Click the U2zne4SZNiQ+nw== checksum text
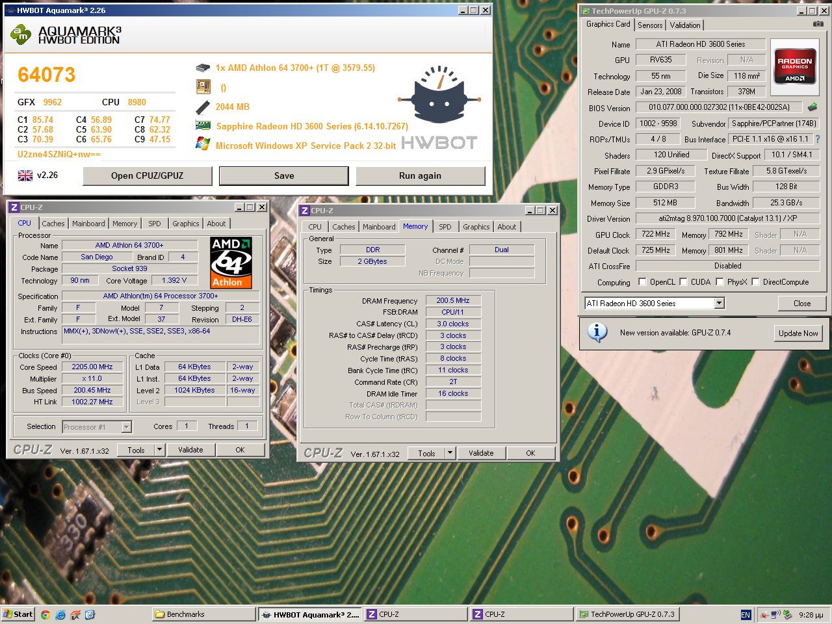Viewport: 832px width, 624px height. pos(59,154)
